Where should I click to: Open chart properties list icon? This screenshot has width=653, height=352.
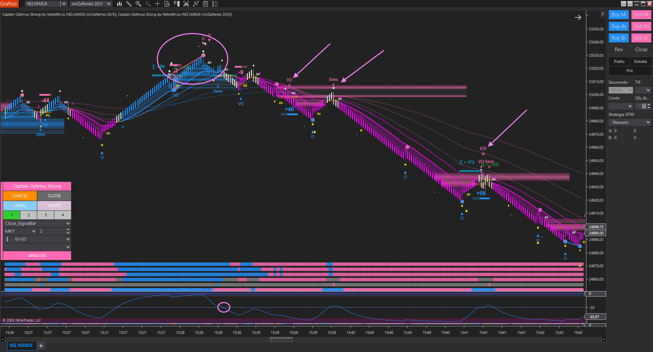pos(215,4)
